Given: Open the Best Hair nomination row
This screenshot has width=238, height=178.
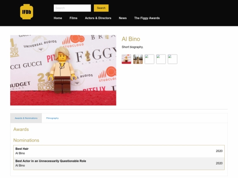Looking at the screenshot, I should (119, 151).
